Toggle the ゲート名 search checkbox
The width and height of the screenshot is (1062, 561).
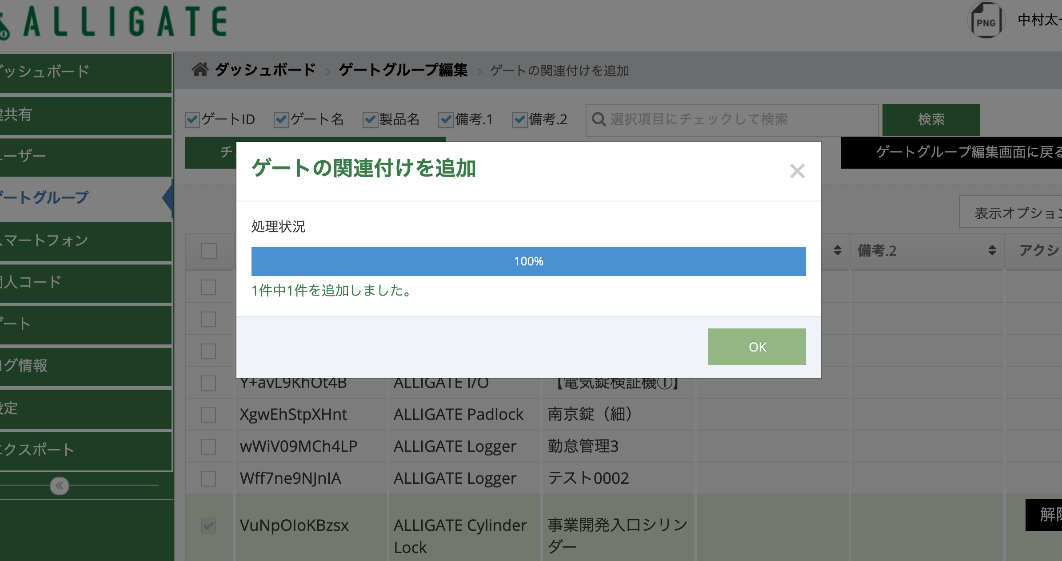pos(281,119)
